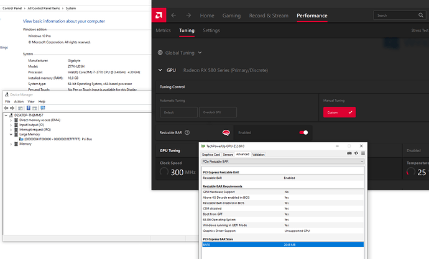
Task: Open the GPU-Z hamburger menu
Action: click(x=363, y=153)
